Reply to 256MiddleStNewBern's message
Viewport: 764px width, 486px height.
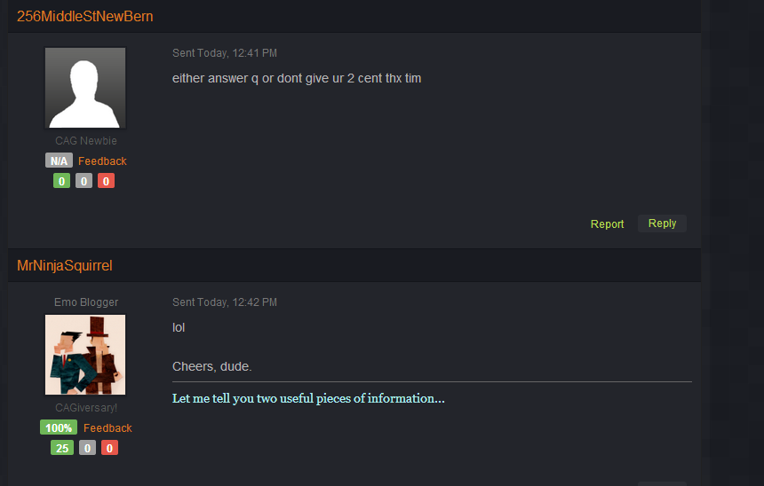pyautogui.click(x=662, y=223)
